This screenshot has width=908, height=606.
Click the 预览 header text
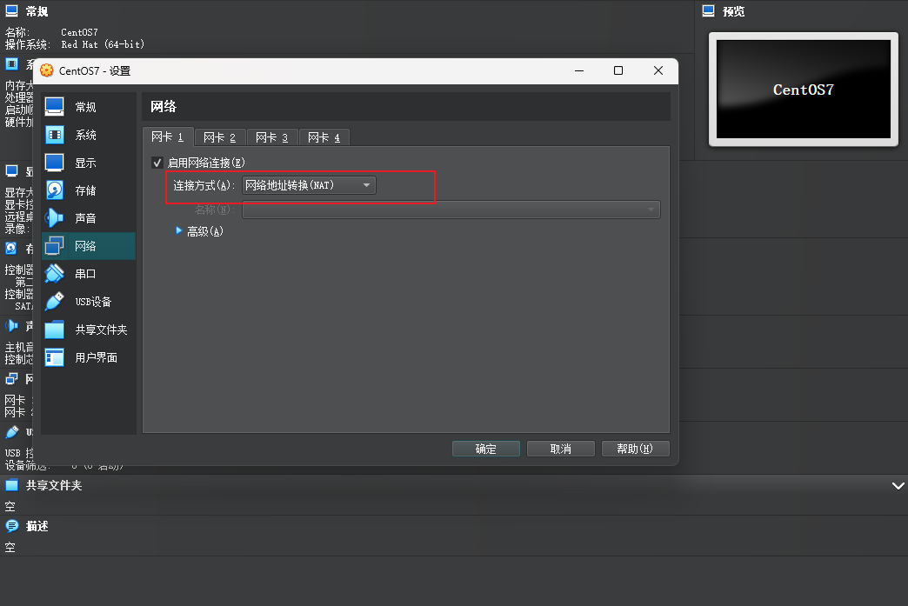click(733, 11)
